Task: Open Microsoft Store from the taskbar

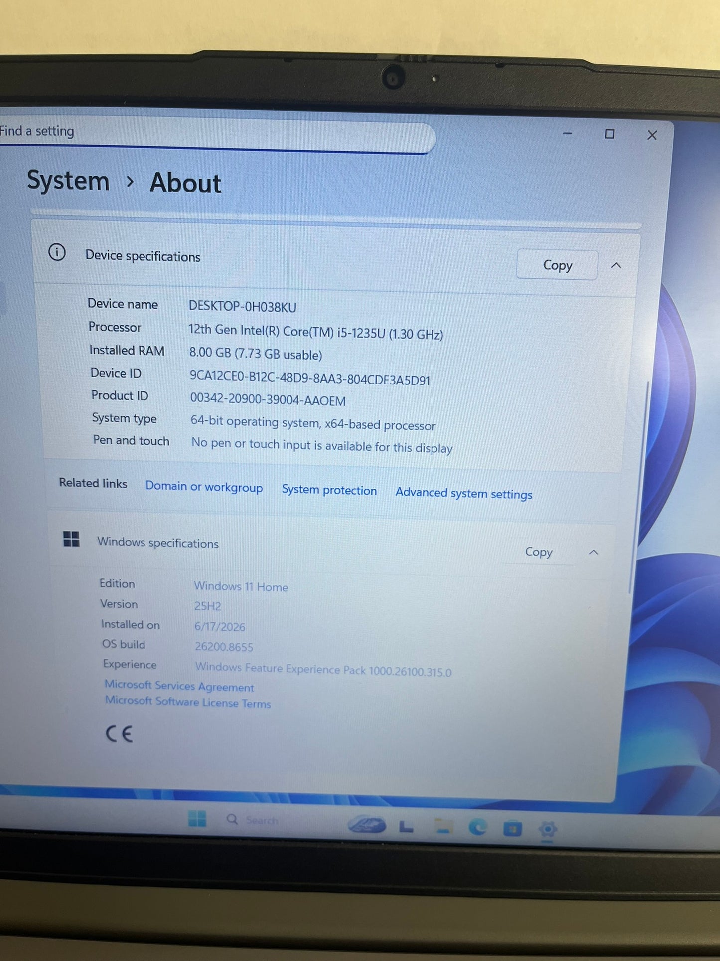Action: point(512,829)
